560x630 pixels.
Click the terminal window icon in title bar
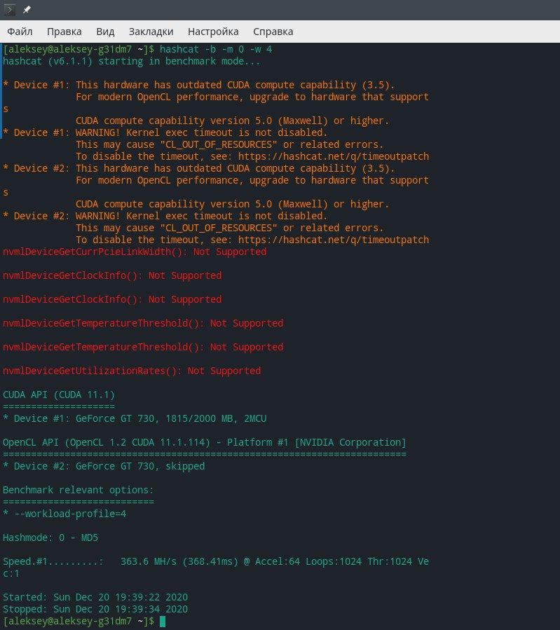click(9, 9)
